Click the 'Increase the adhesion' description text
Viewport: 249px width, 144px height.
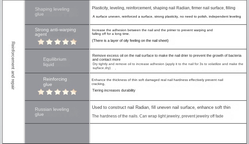click(152, 32)
